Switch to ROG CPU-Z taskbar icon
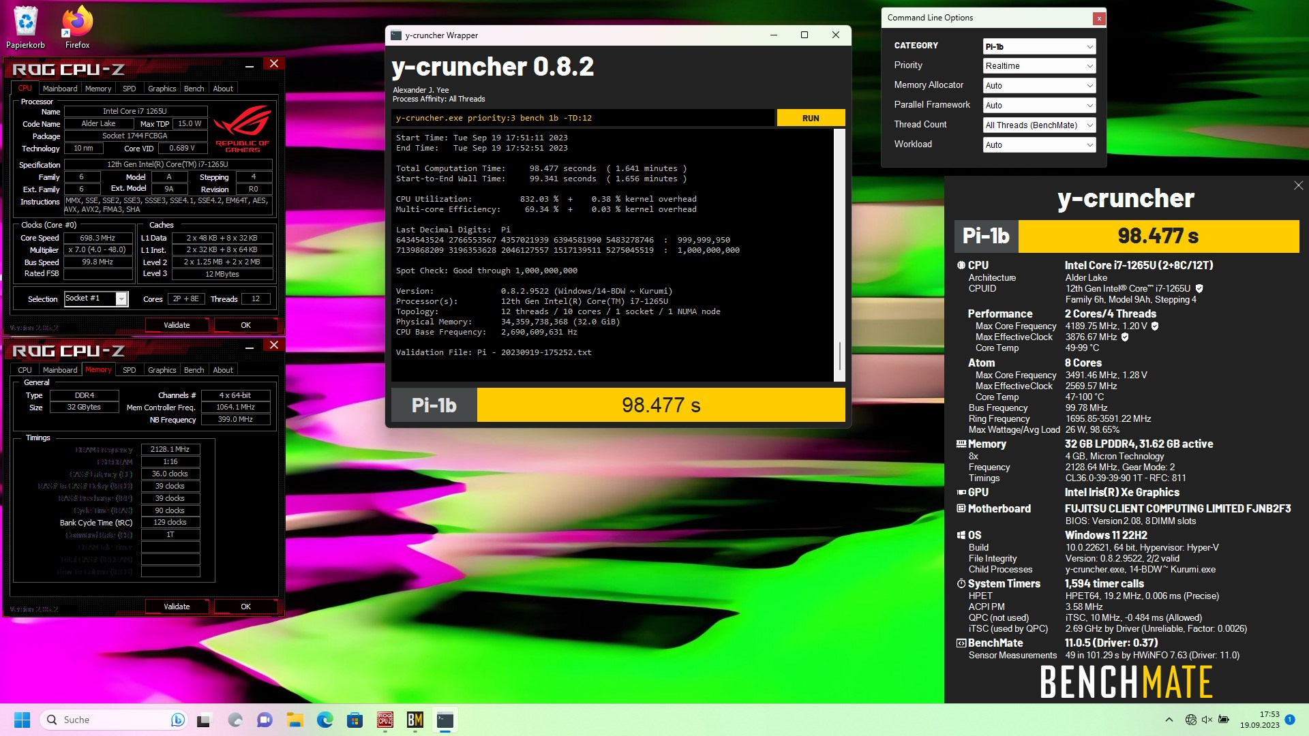Screen dimensions: 1309x736 point(385,720)
